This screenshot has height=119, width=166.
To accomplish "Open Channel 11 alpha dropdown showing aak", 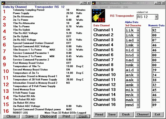I will click(x=138, y=80).
